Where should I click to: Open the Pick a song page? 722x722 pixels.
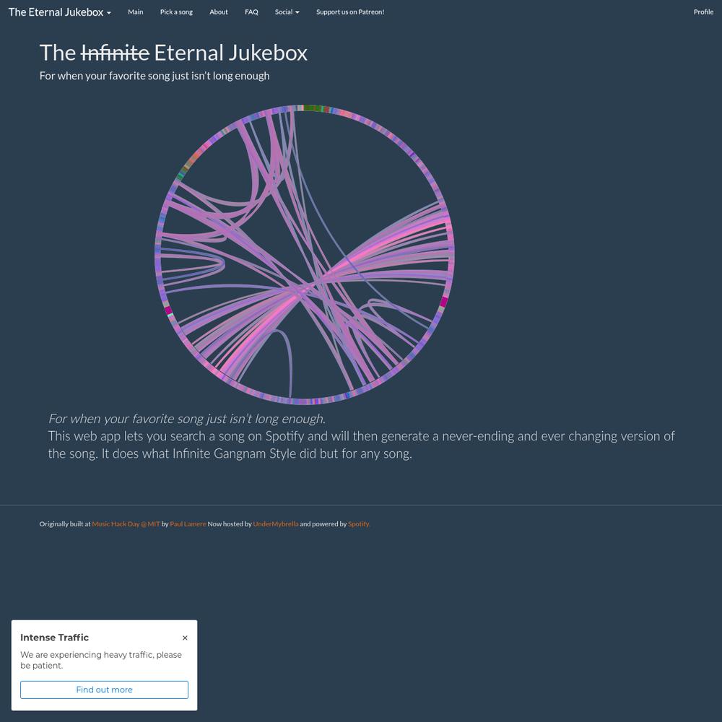(176, 12)
